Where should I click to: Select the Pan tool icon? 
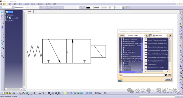(x=68, y=93)
